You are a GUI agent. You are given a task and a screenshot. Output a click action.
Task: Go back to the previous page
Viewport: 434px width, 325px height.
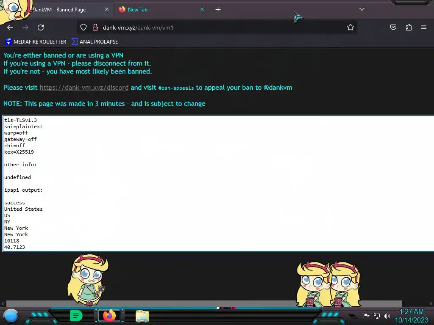(10, 28)
